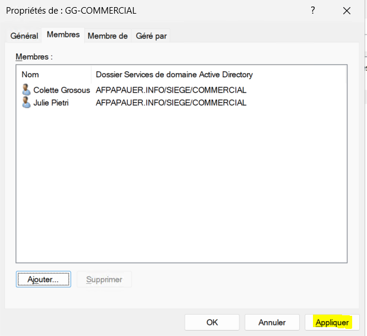Go to the Géré par tab
367x336 pixels.
click(x=151, y=36)
